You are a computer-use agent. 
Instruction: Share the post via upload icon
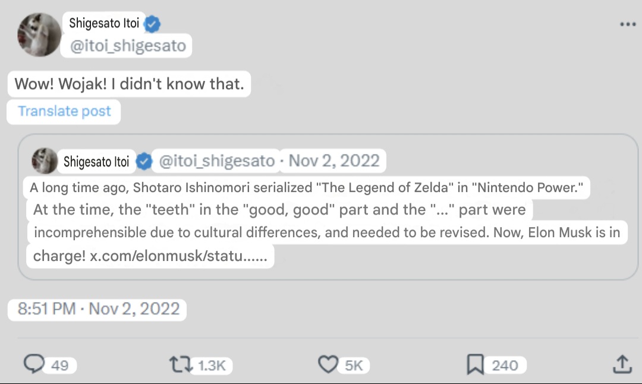click(622, 364)
